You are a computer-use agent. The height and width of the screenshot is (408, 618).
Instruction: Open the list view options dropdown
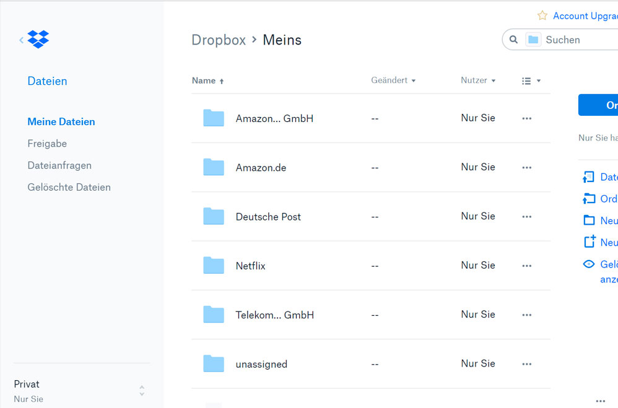point(531,81)
